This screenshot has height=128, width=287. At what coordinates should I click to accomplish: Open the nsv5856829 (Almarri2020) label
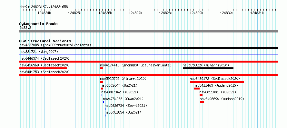pos(206,65)
